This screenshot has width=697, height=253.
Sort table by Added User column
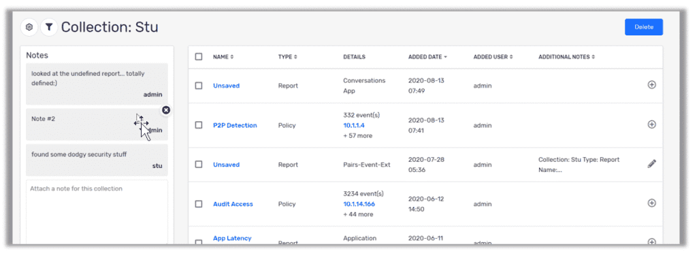pyautogui.click(x=493, y=57)
